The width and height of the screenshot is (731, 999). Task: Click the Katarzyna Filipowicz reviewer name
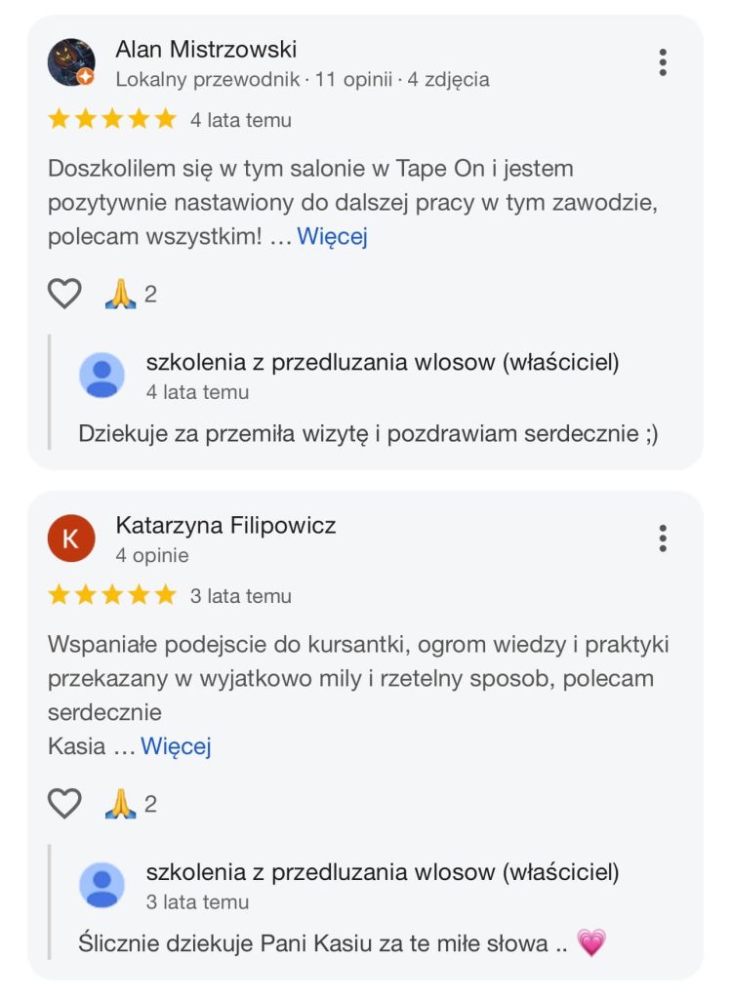coord(225,525)
